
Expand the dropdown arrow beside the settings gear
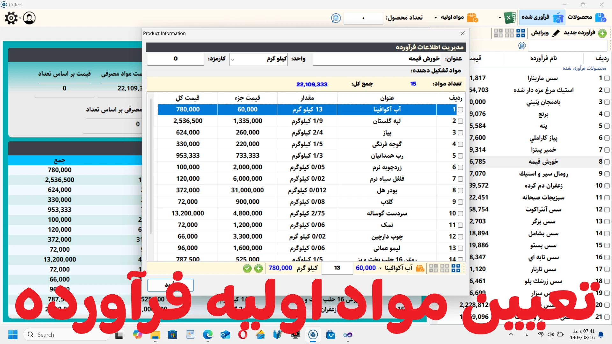click(20, 18)
